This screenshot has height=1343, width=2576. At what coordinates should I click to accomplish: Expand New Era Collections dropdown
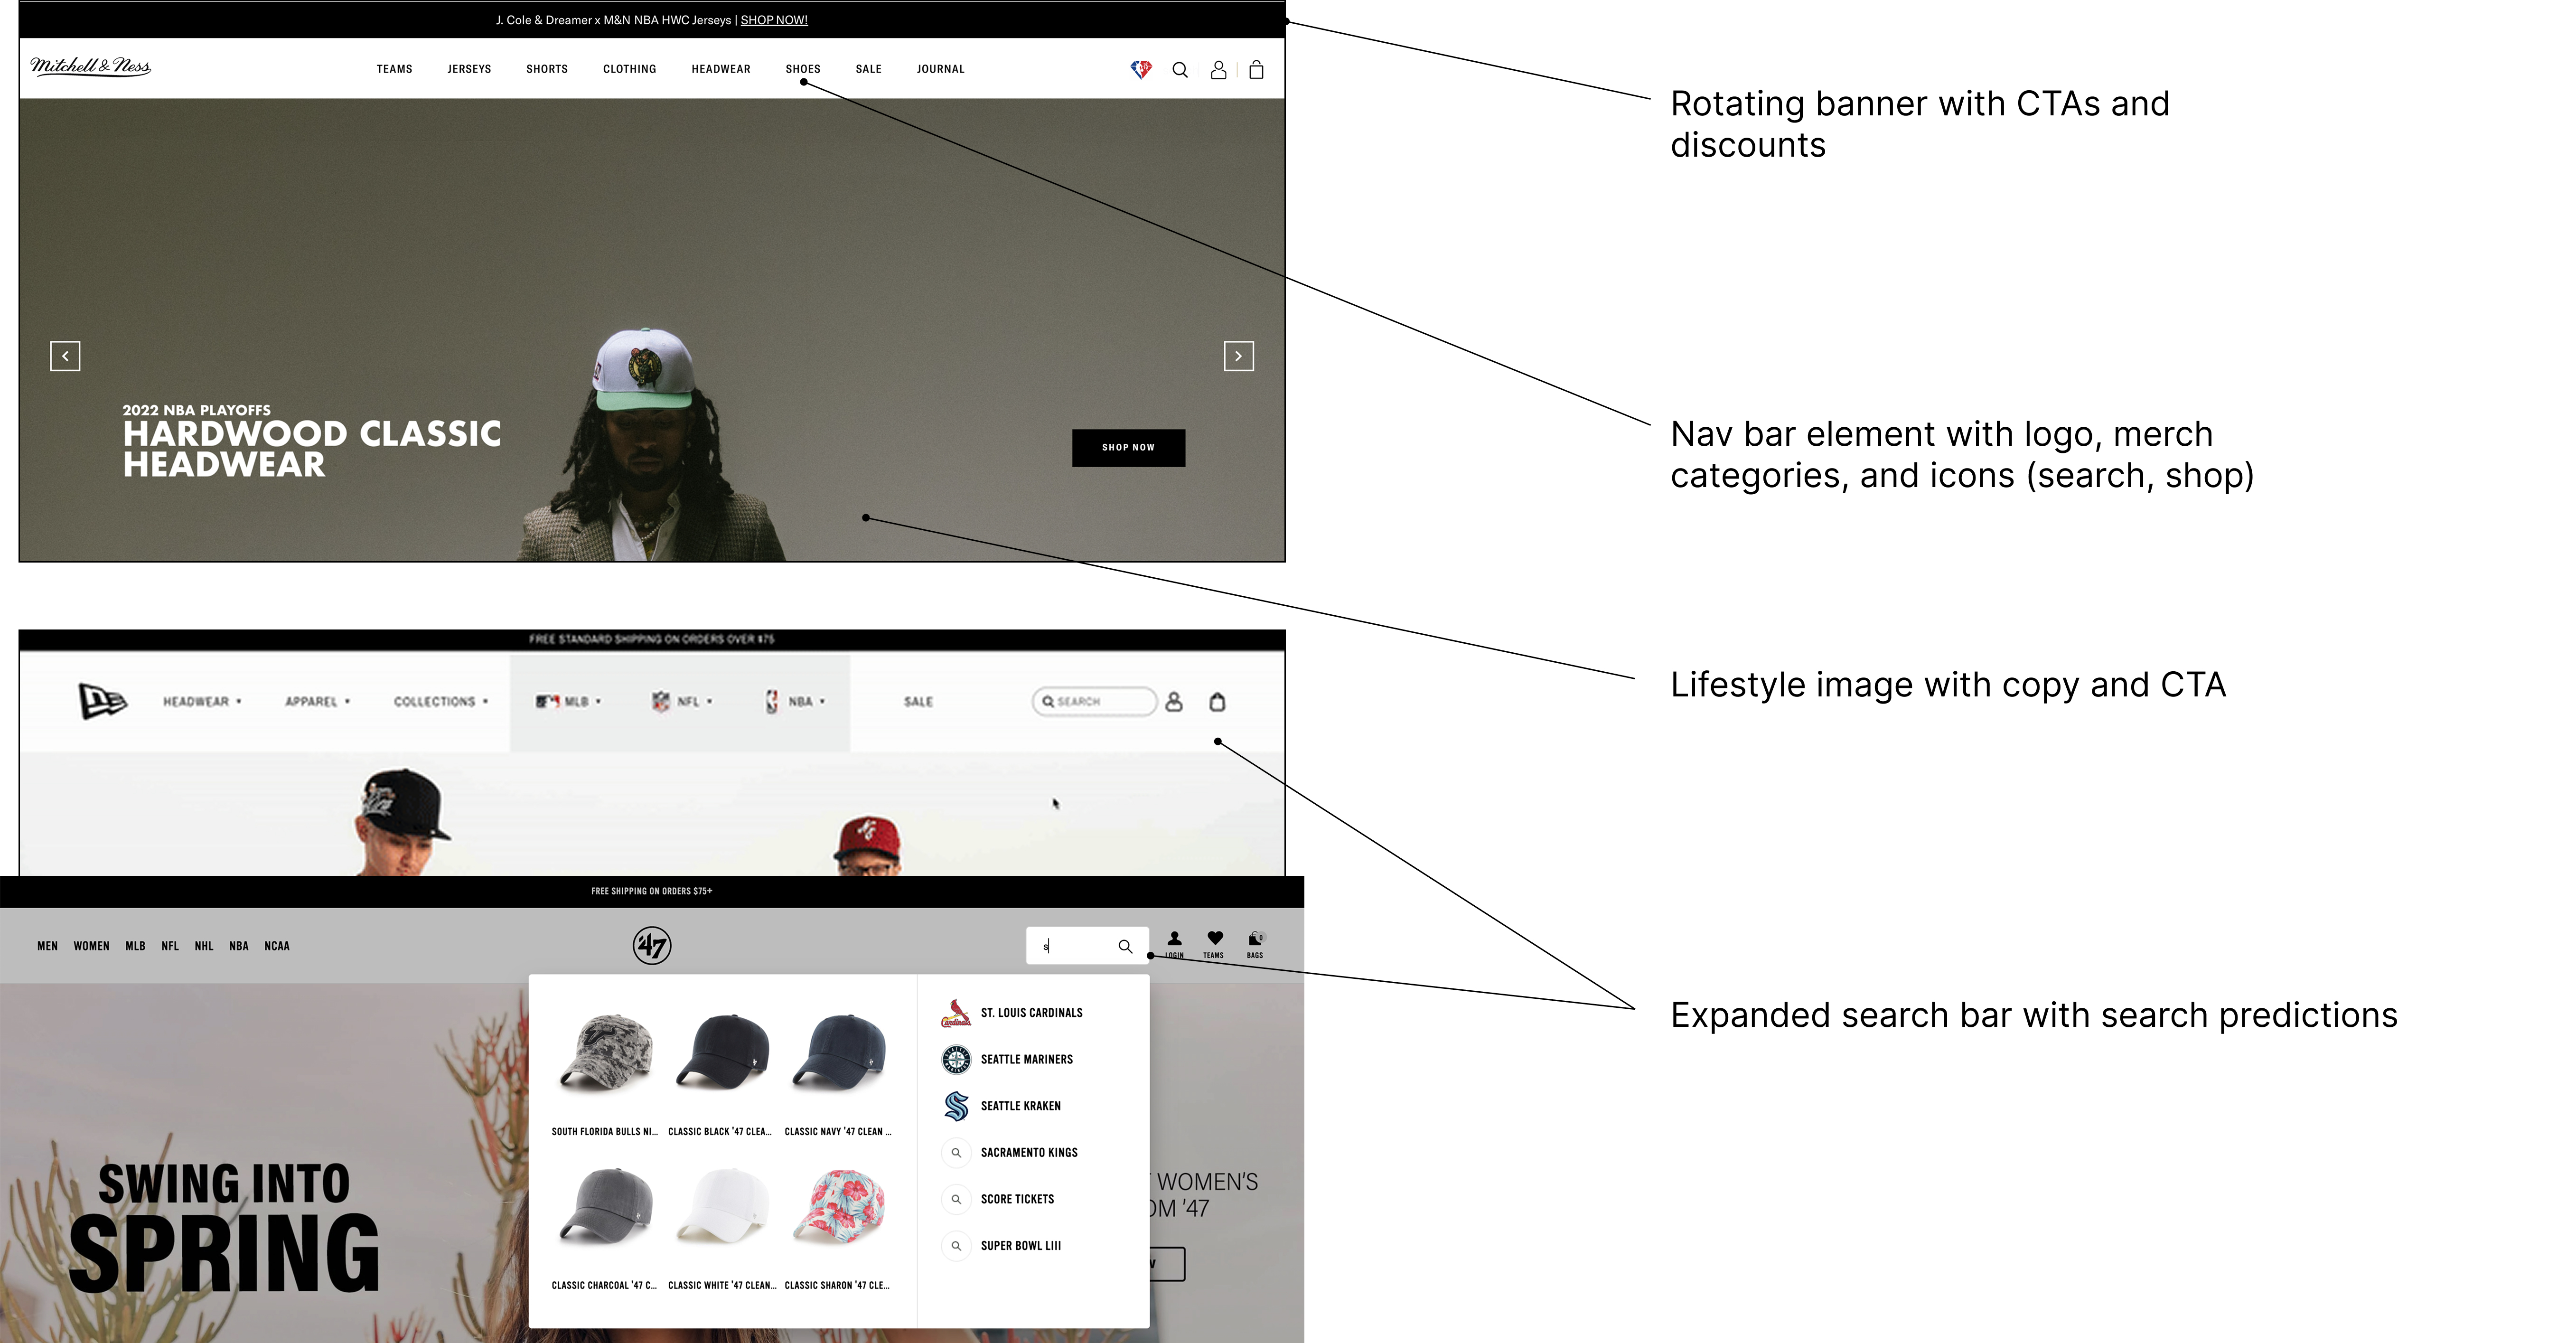tap(440, 702)
